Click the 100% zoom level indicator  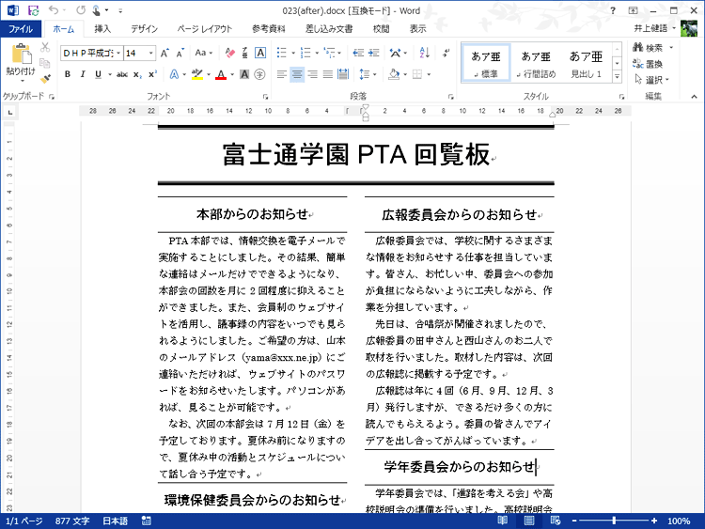point(679,521)
